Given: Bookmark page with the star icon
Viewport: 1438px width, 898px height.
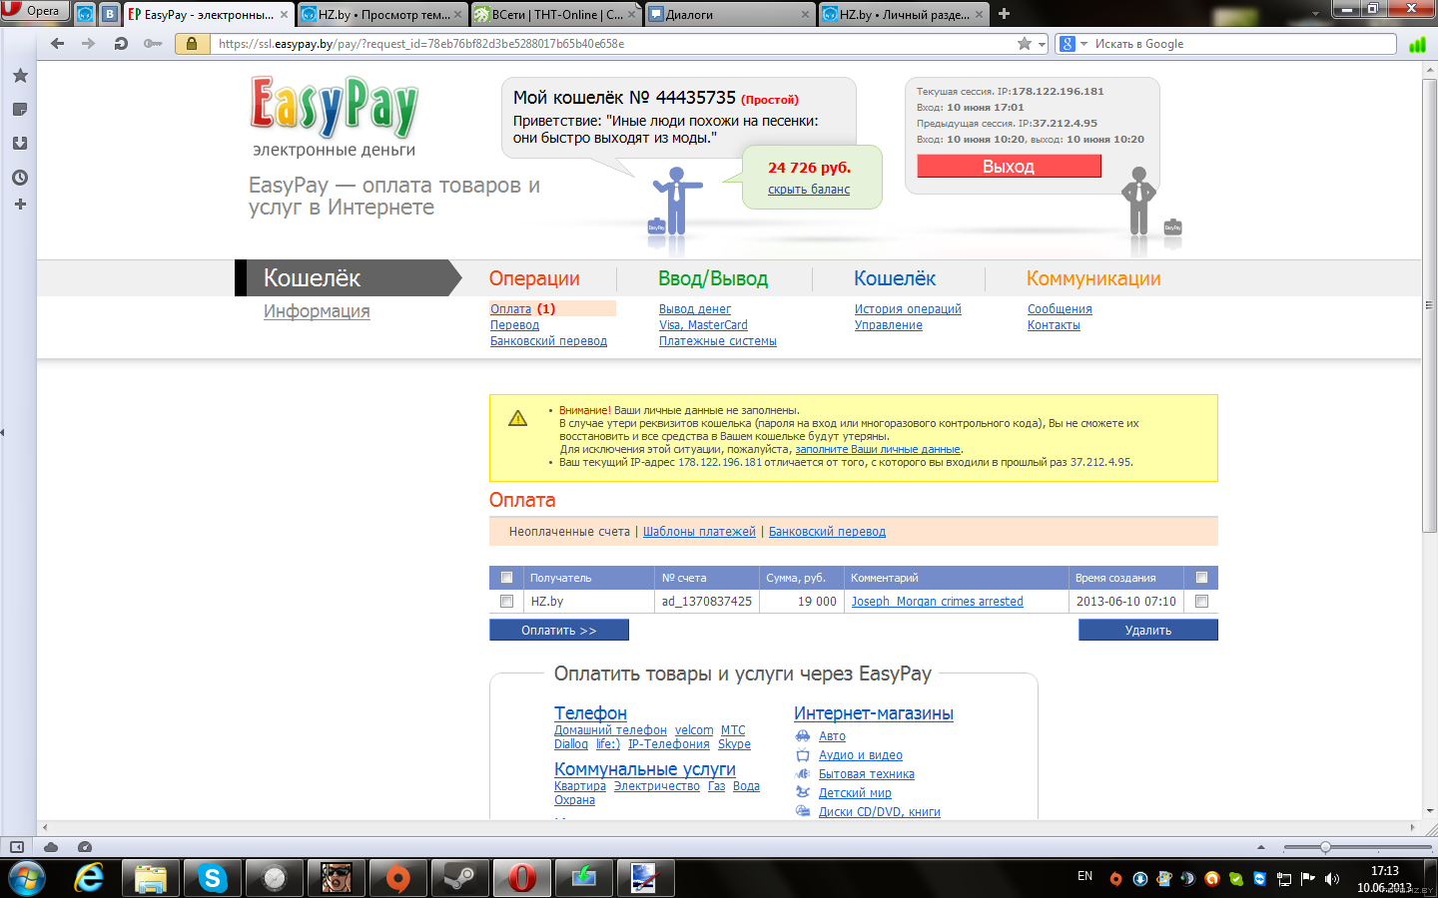Looking at the screenshot, I should click(x=1025, y=44).
